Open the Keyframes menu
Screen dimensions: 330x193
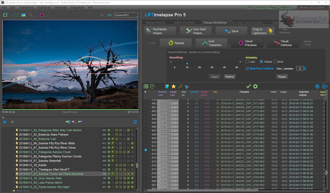tap(44, 8)
